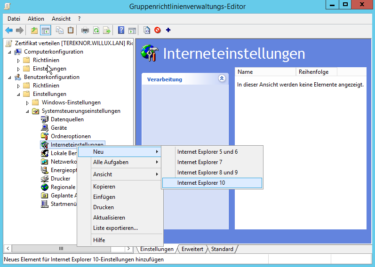This screenshot has width=375, height=267.
Task: Click the Netzwerkoptionen icon in tree
Action: tap(45, 162)
